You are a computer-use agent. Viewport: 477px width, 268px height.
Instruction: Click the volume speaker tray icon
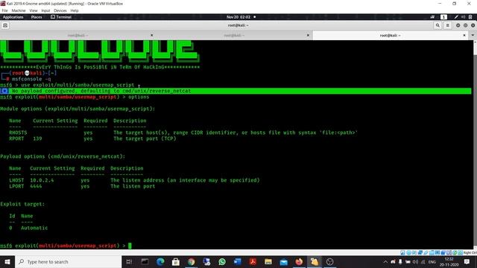tap(415, 261)
